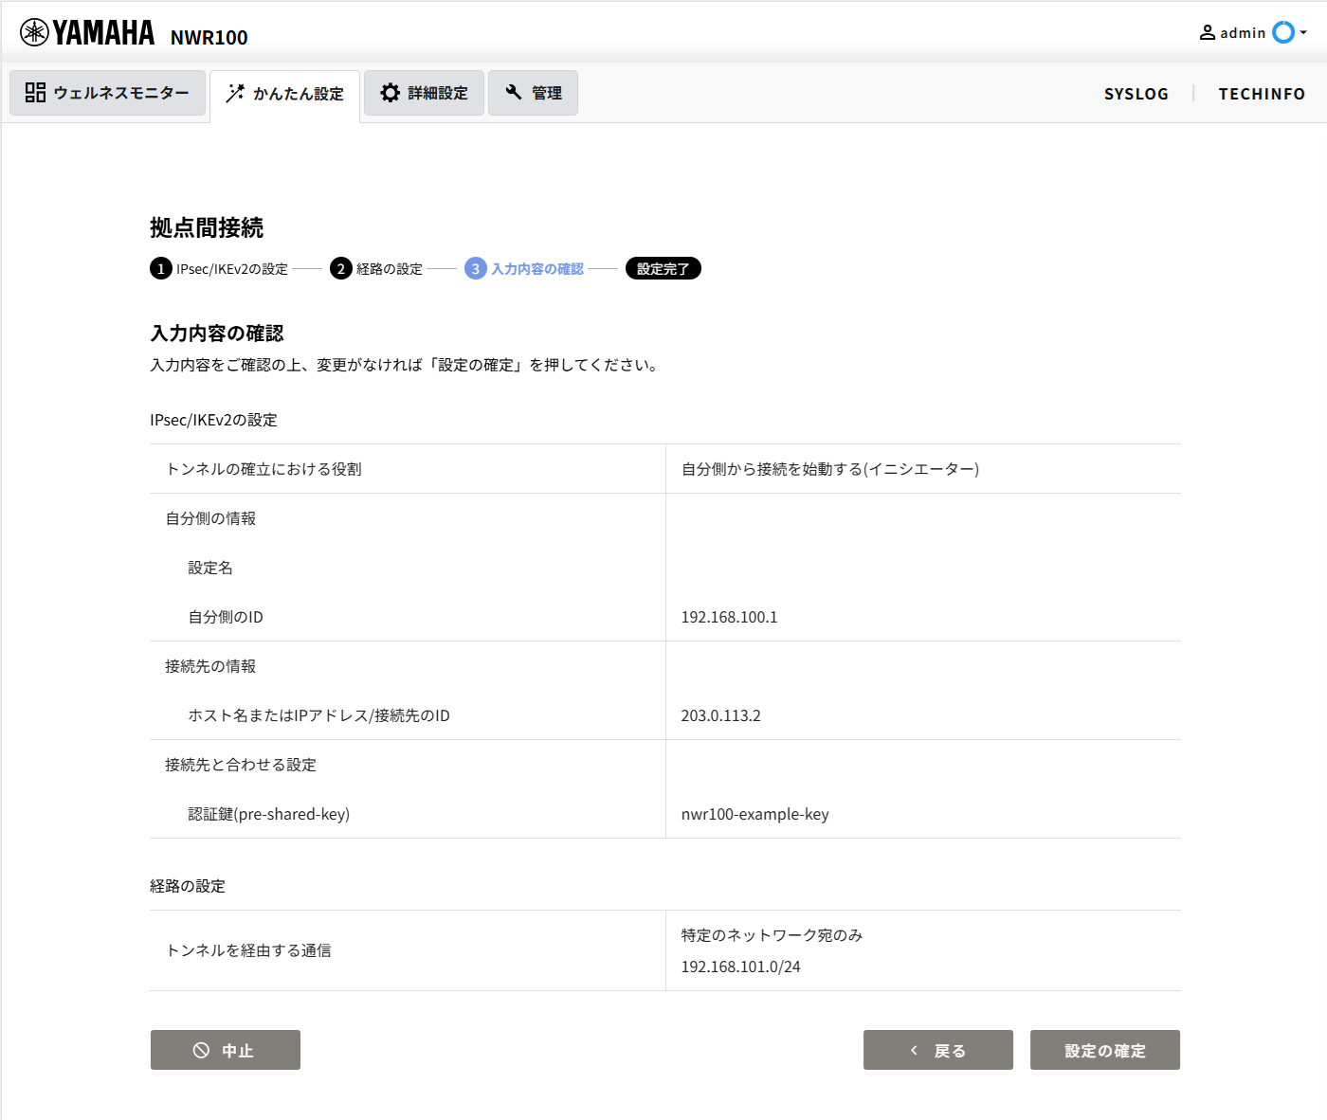Image resolution: width=1327 pixels, height=1120 pixels.
Task: Click the トンネルの確立における役割 label
Action: (x=264, y=469)
